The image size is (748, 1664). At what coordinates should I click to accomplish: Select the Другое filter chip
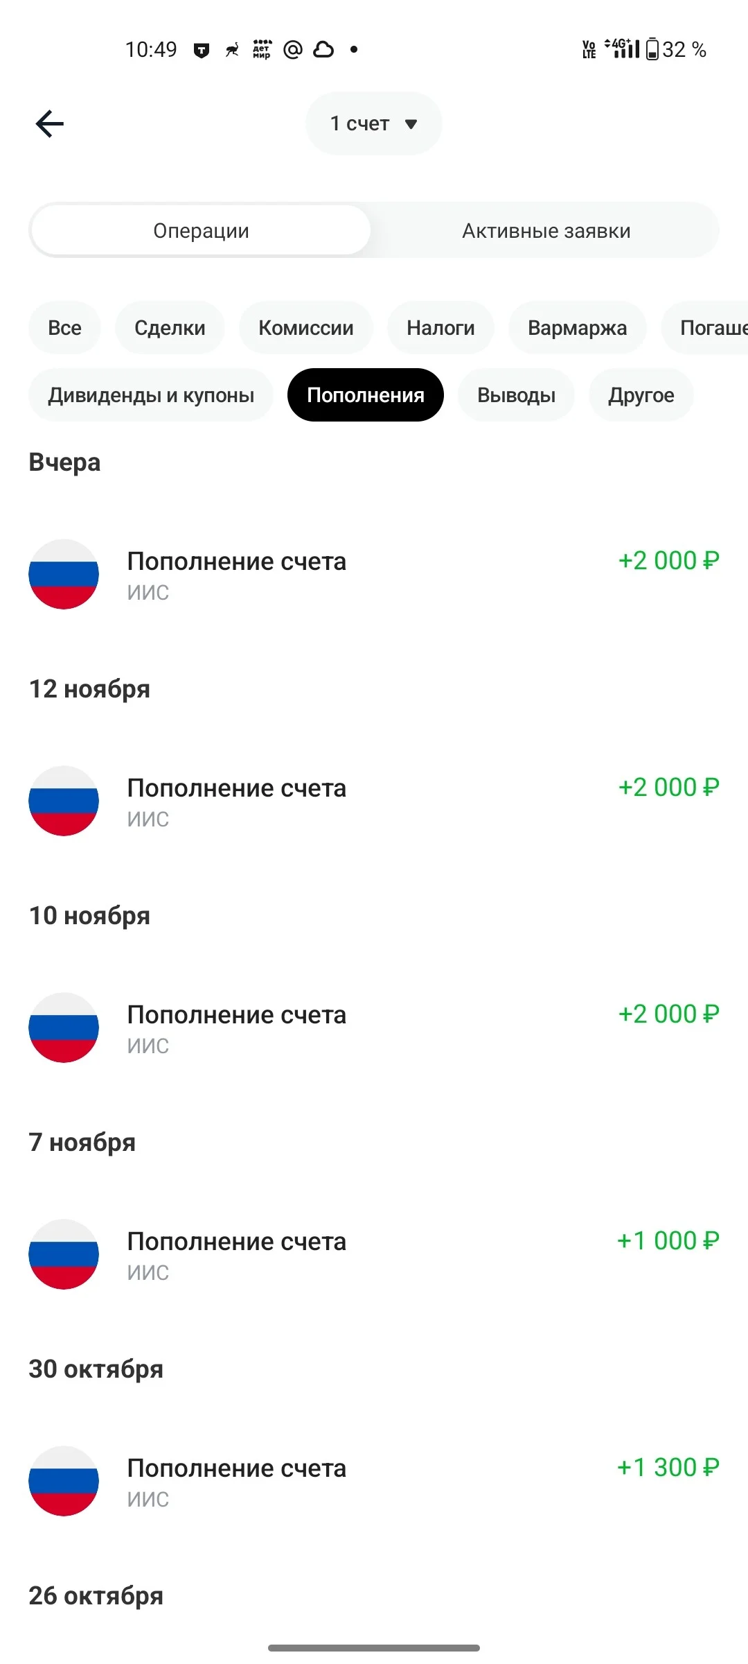coord(641,395)
